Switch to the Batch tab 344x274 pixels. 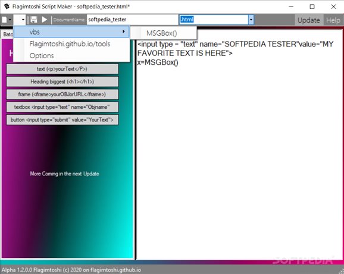point(8,34)
